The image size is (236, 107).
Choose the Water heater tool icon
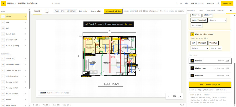coord(3,106)
